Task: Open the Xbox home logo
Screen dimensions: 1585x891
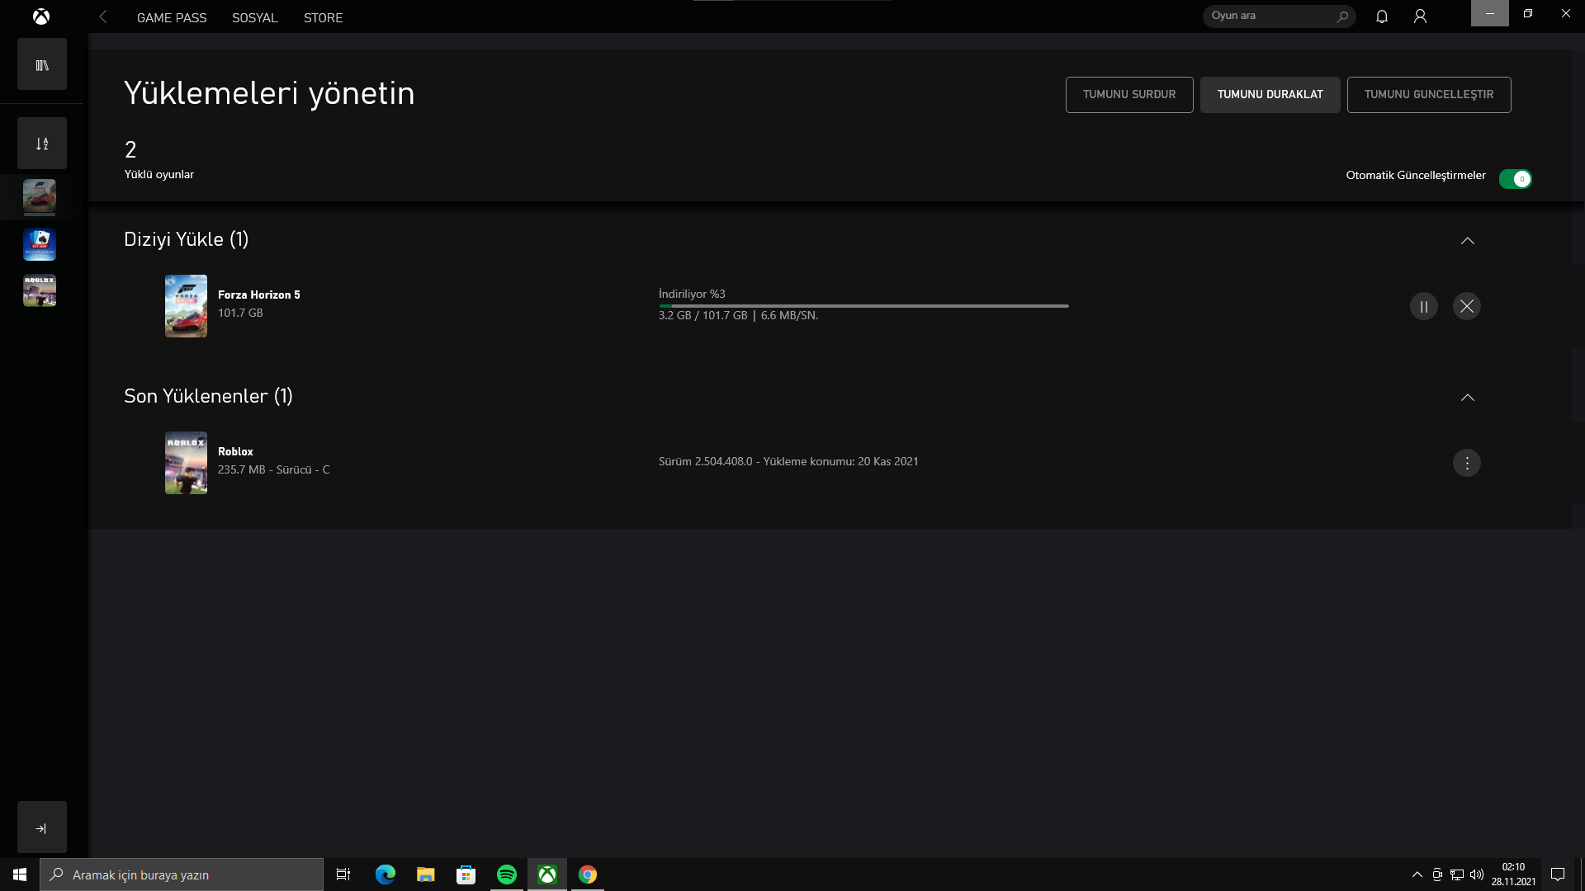Action: (41, 16)
